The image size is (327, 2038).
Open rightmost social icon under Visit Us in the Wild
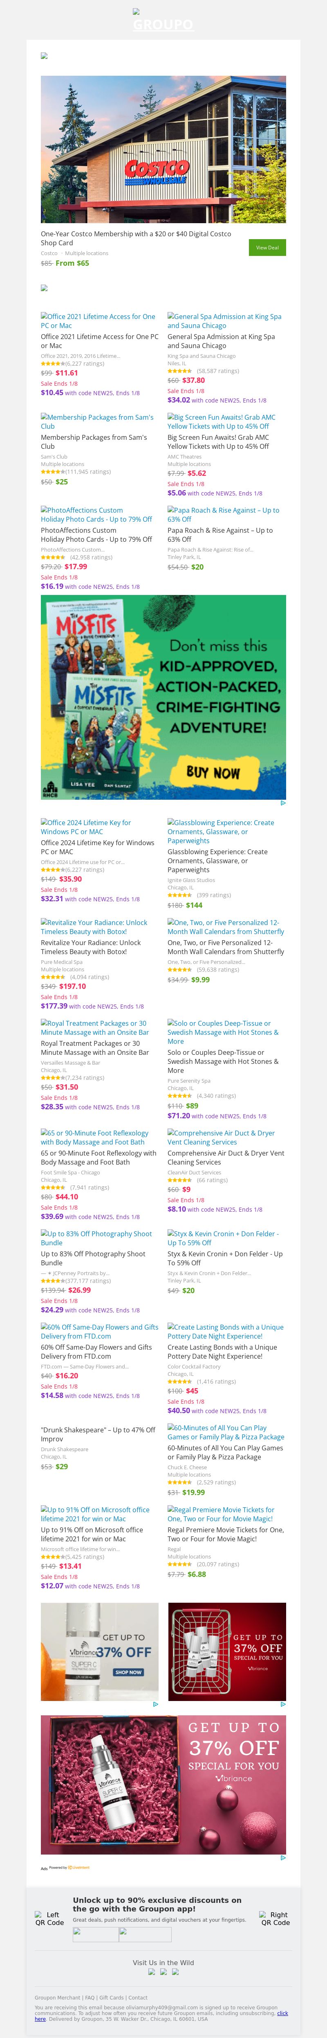pyautogui.click(x=175, y=1972)
